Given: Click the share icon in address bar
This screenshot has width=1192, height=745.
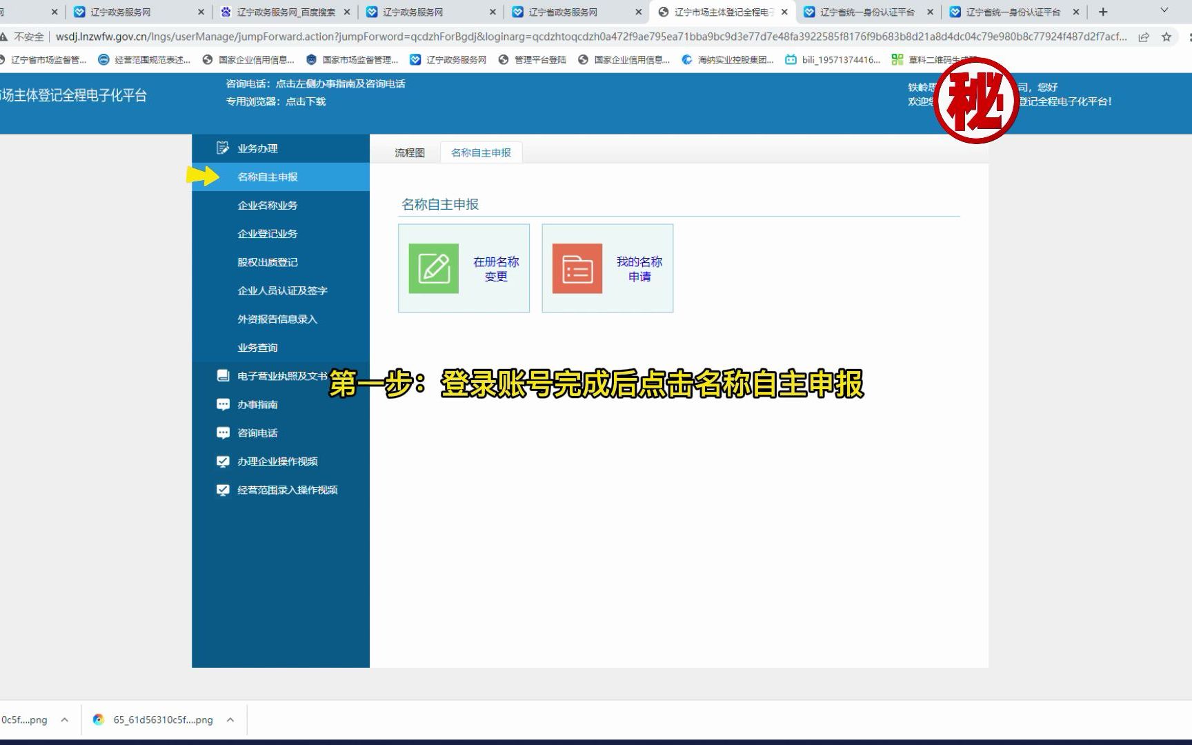Looking at the screenshot, I should [1144, 37].
